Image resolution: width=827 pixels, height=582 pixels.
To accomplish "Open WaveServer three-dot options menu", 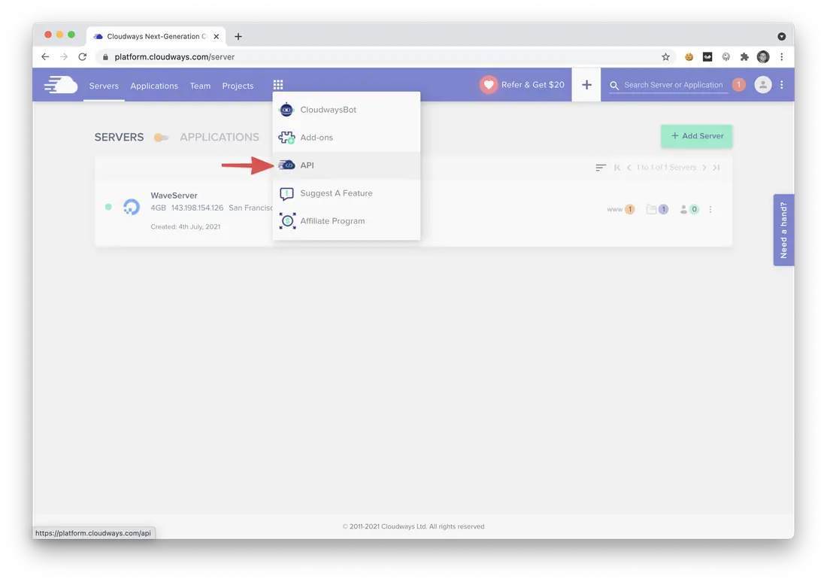I will (710, 210).
